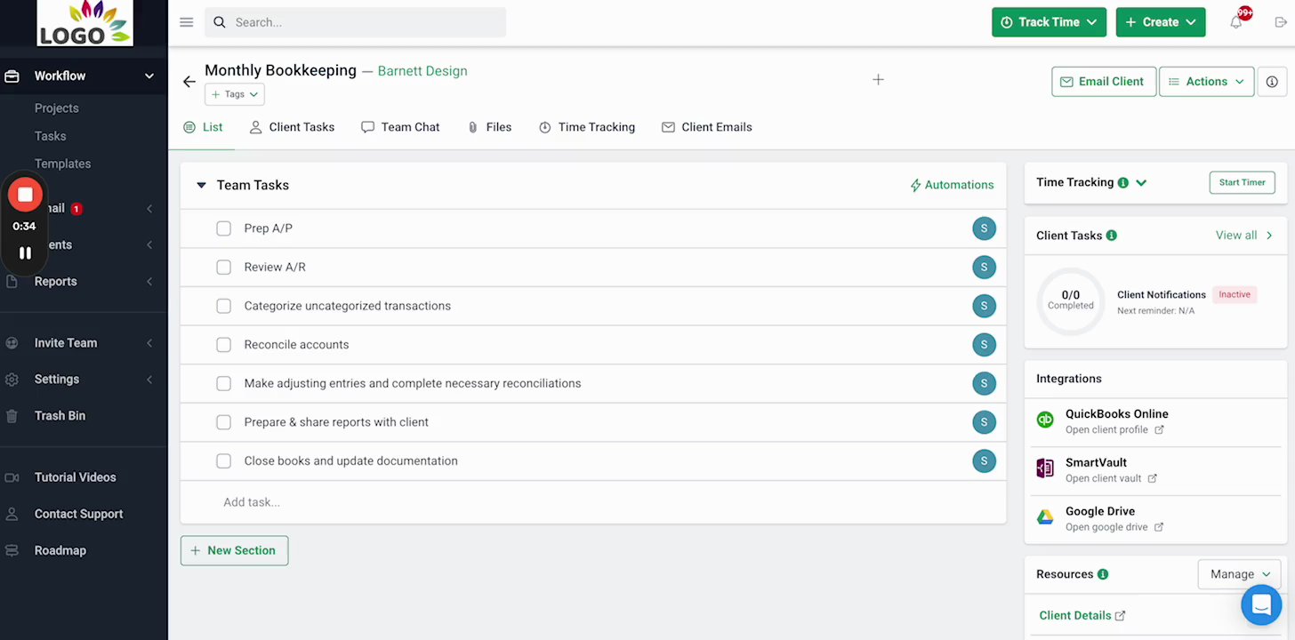Click the logout icon at top right

[1280, 22]
